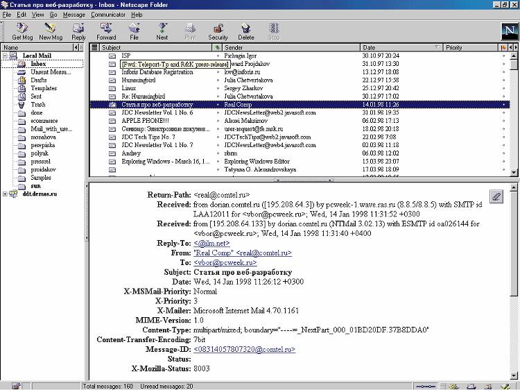Click the Netscape N logo icon
The image size is (520, 390).
click(x=509, y=31)
